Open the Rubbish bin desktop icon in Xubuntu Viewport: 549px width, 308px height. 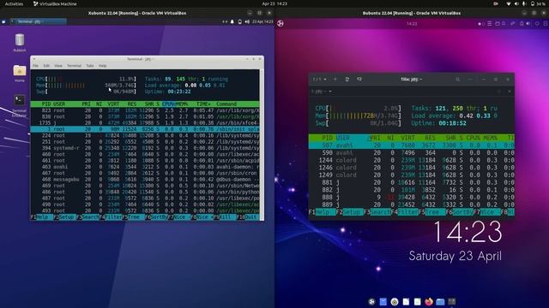tap(20, 42)
